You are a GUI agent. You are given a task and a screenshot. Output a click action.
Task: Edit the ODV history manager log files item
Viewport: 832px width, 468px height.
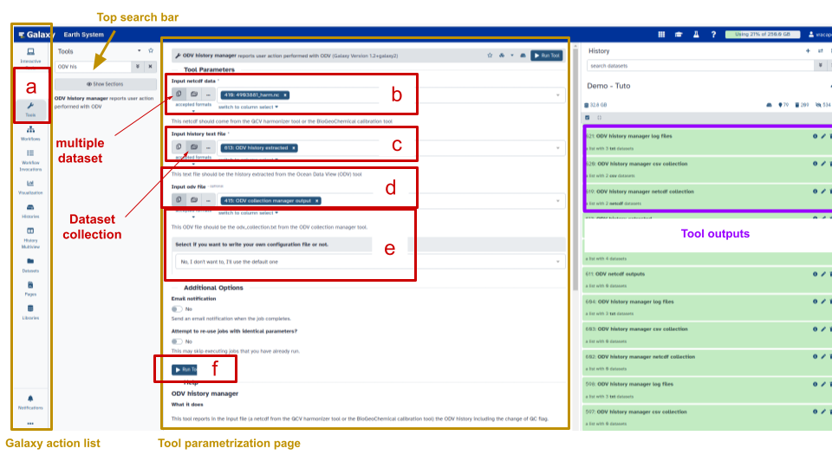(822, 136)
